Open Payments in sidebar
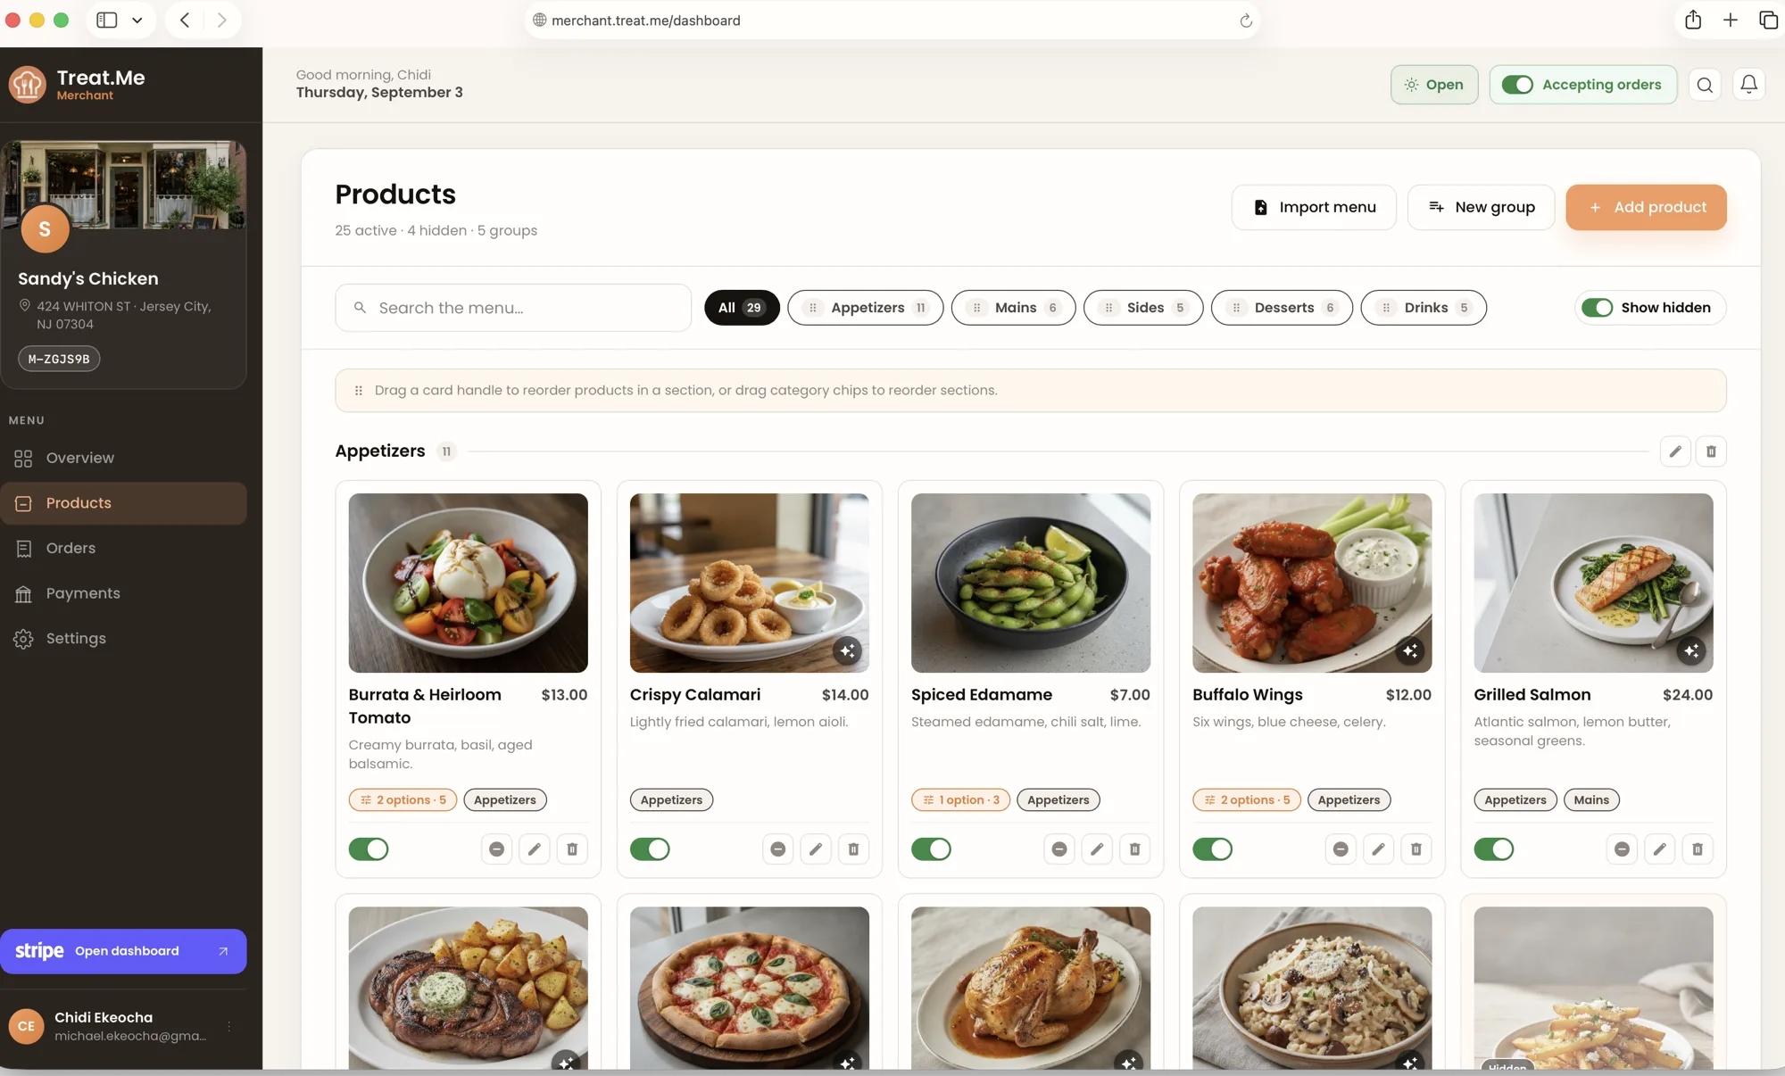Viewport: 1785px width, 1076px height. [x=124, y=593]
